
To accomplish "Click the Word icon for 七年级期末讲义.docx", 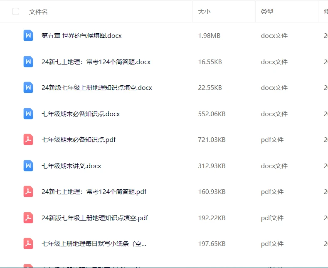I will tap(28, 166).
